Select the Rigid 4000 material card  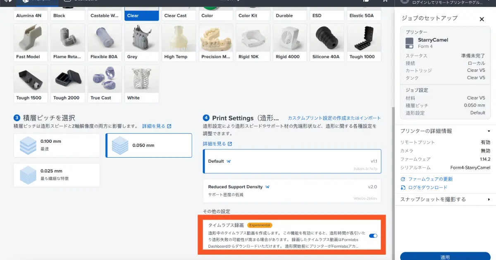pyautogui.click(x=290, y=43)
